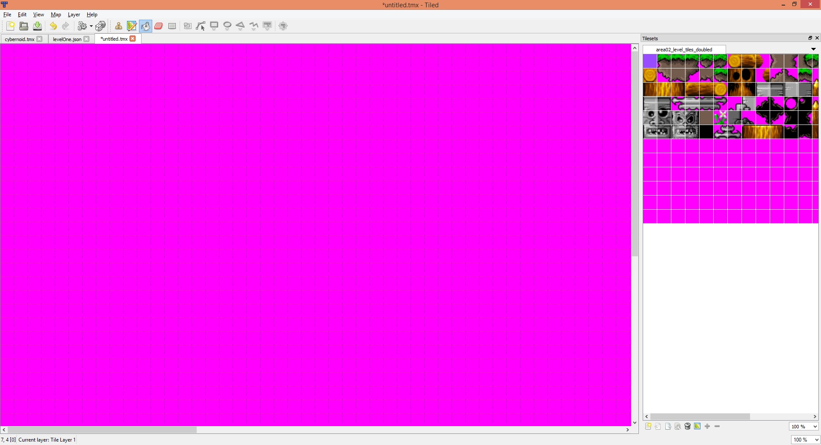
Task: Open the View menu
Action: (38, 15)
